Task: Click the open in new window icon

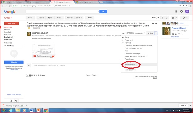Action: 156,23
